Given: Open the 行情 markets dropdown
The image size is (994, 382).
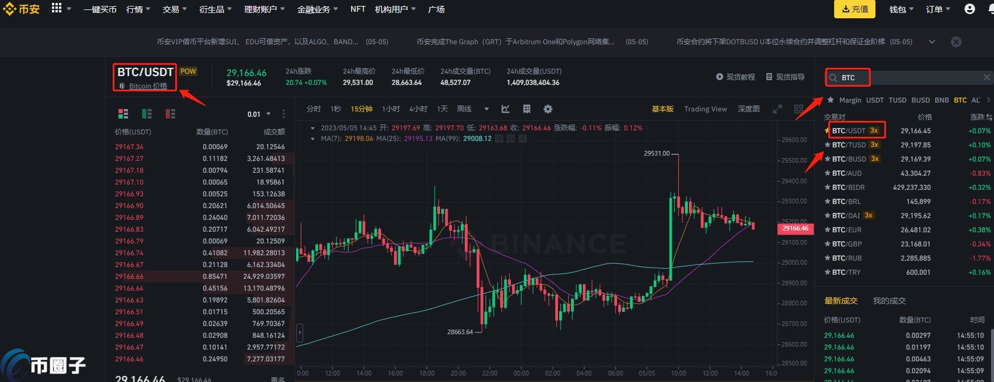Looking at the screenshot, I should 138,9.
